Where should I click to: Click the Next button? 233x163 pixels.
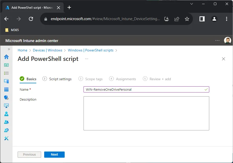(x=54, y=155)
